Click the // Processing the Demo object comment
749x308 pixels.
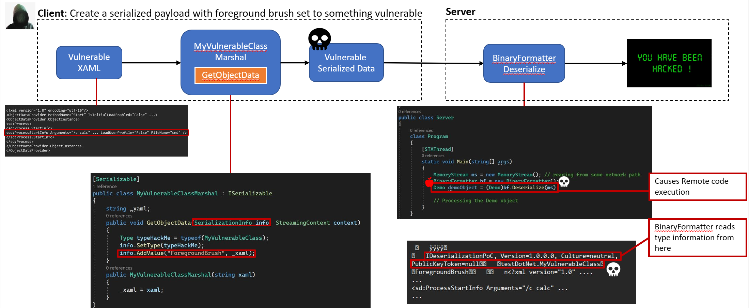pyautogui.click(x=475, y=200)
